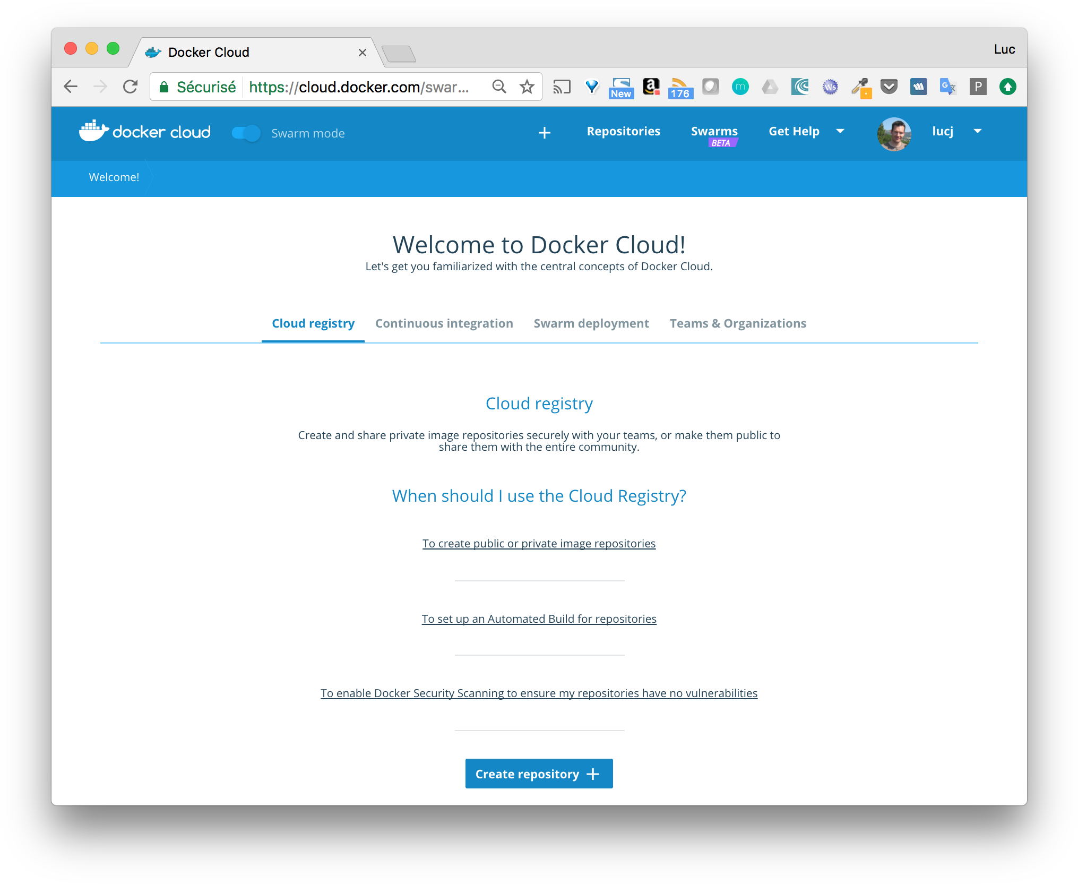Click 'When should I use the Cloud Registry?' heading

[539, 496]
